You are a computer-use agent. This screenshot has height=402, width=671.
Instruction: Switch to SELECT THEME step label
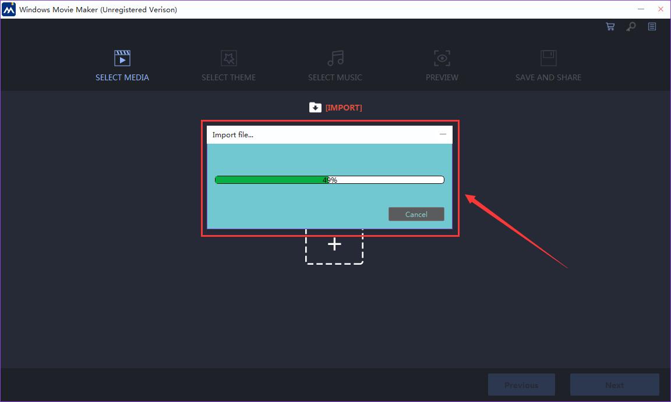tap(228, 77)
